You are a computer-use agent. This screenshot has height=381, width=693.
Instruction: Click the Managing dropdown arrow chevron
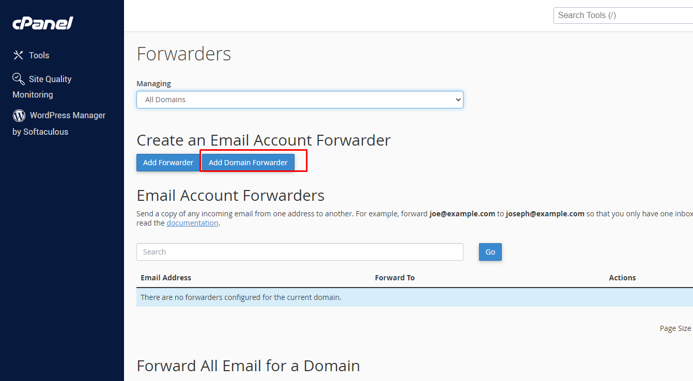(457, 100)
